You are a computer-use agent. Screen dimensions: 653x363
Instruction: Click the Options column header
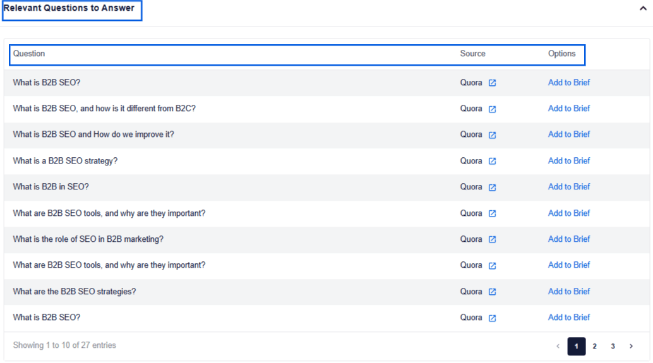(562, 53)
